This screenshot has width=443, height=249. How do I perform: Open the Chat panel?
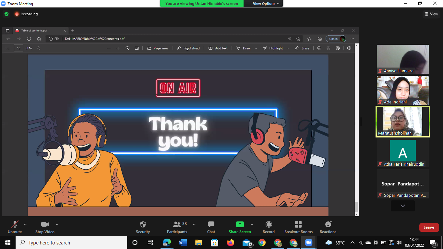211,227
